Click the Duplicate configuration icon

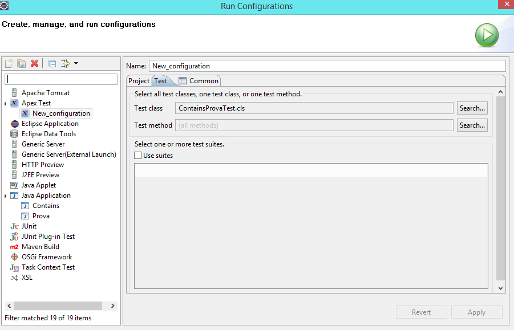coord(22,64)
